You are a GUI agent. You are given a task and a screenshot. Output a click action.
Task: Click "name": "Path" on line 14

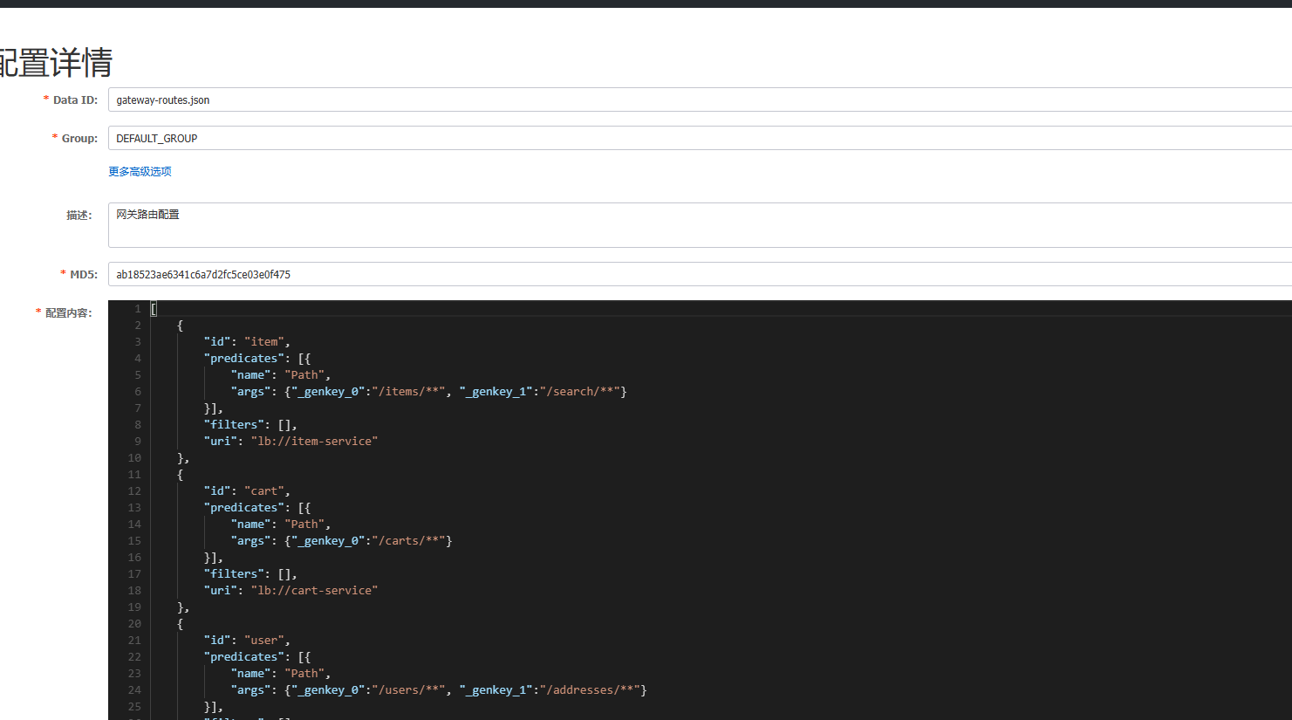pos(281,525)
